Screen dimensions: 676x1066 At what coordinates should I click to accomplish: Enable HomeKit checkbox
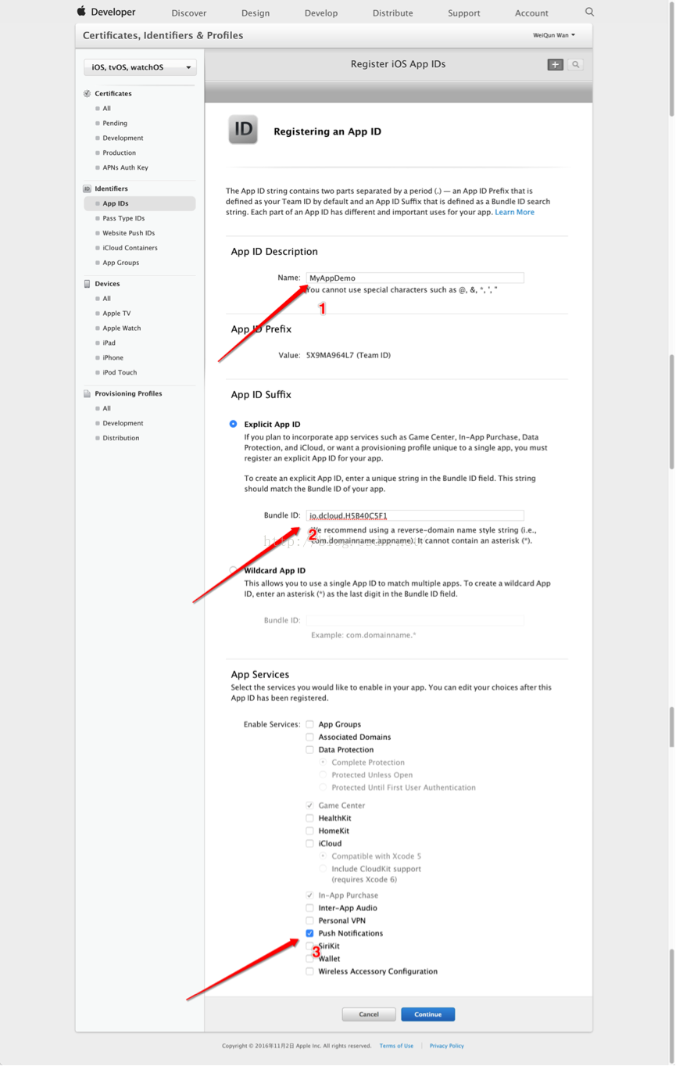click(x=309, y=831)
